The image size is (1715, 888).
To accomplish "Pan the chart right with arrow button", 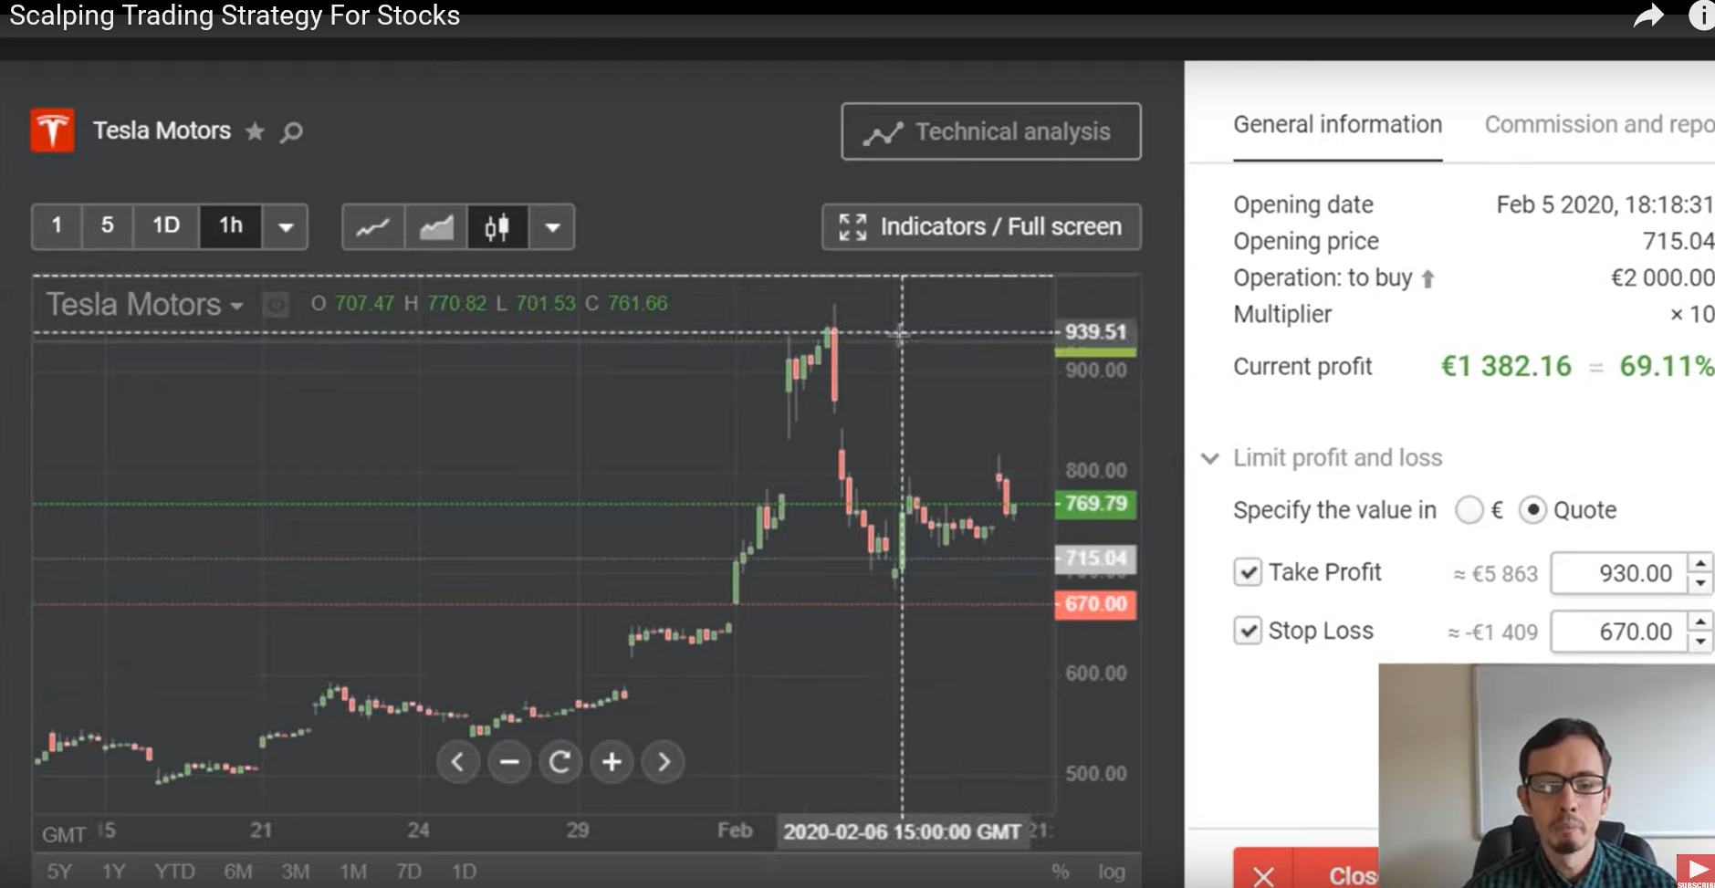I will (664, 761).
